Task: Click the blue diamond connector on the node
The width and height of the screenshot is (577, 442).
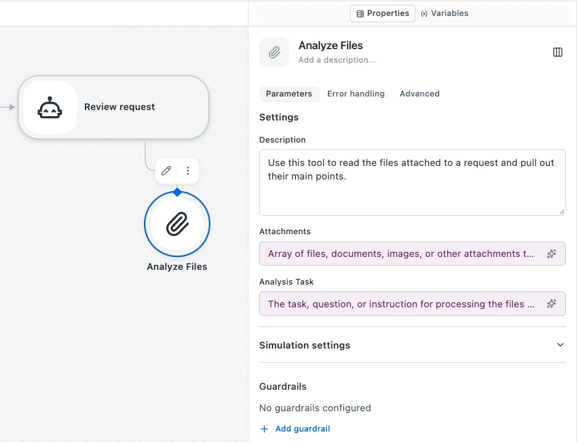Action: point(177,192)
